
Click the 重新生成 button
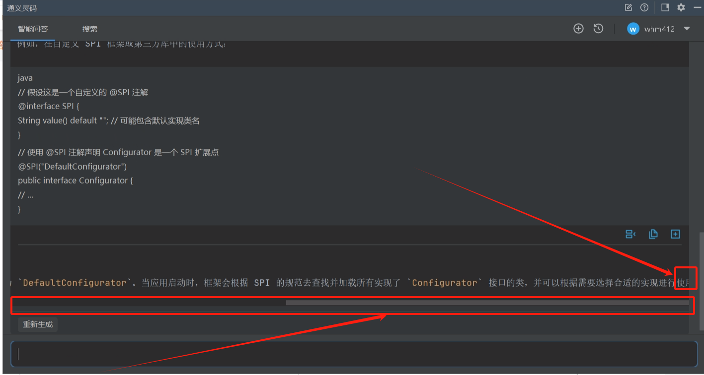[38, 324]
